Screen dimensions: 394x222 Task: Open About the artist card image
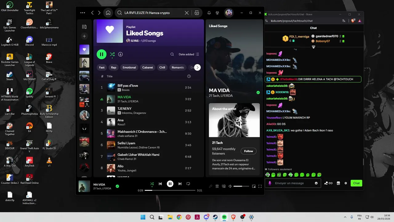[x=234, y=120]
